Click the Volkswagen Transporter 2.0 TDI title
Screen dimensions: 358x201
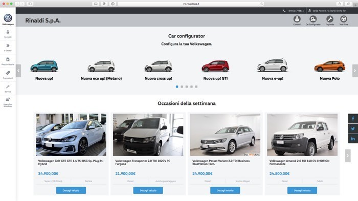[x=143, y=163]
